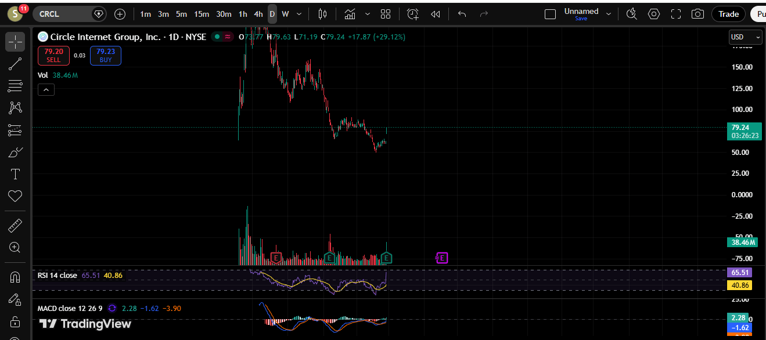Click the earnings E marker beside the purple one
766x340 pixels.
[x=387, y=258]
